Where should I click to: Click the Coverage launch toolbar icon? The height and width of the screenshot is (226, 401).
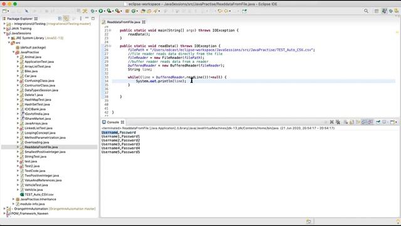[109, 11]
